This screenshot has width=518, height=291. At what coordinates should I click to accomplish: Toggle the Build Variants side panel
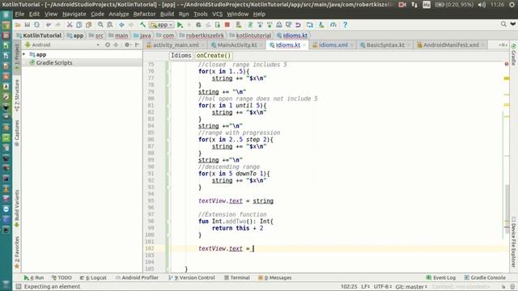17,208
